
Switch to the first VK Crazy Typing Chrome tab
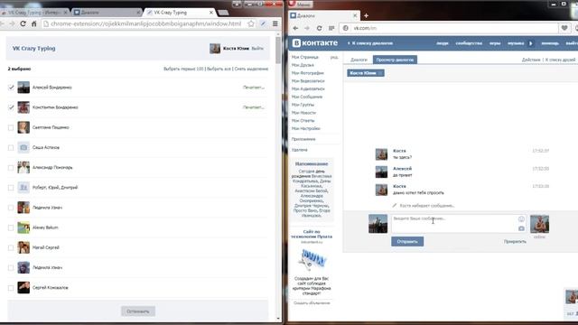coord(34,13)
